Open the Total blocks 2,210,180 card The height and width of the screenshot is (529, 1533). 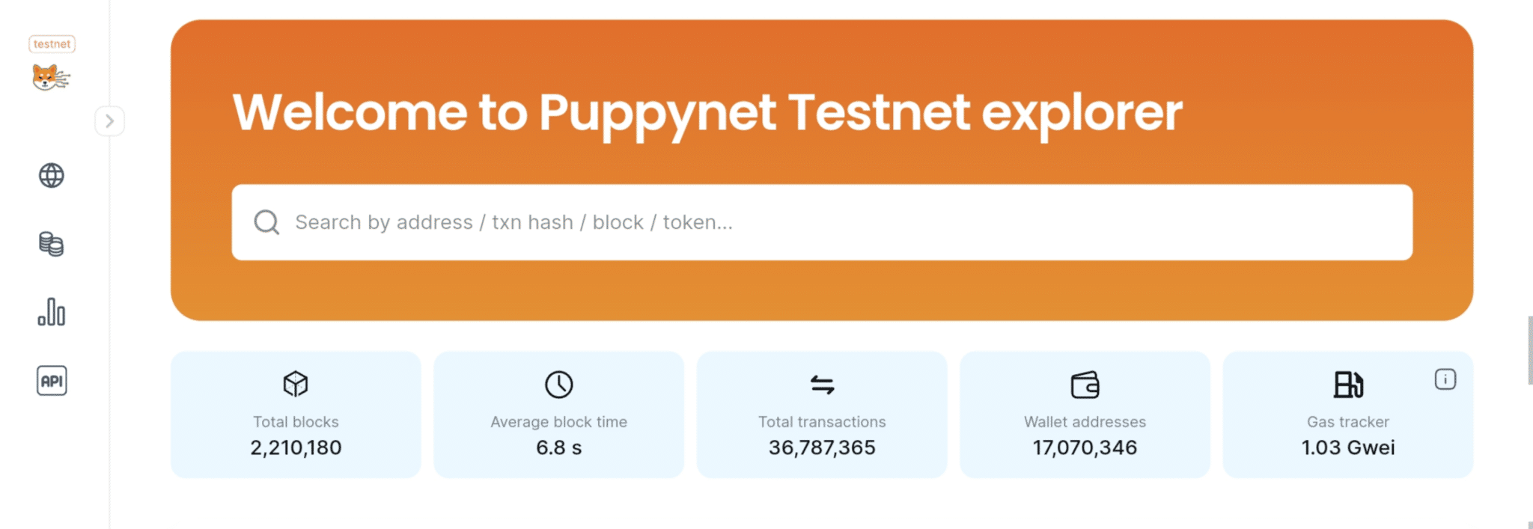(x=296, y=415)
